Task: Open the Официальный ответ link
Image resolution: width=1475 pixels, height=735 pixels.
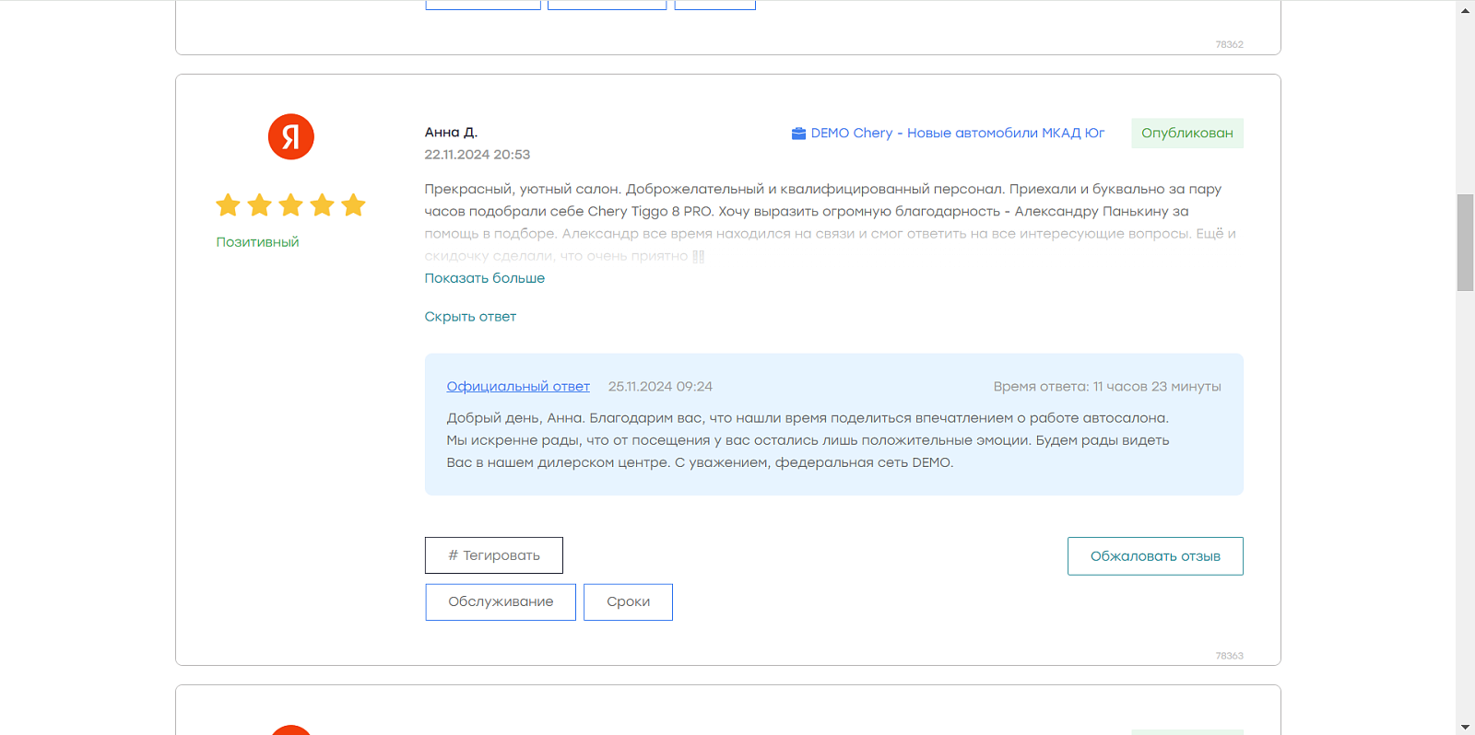Action: 518,387
